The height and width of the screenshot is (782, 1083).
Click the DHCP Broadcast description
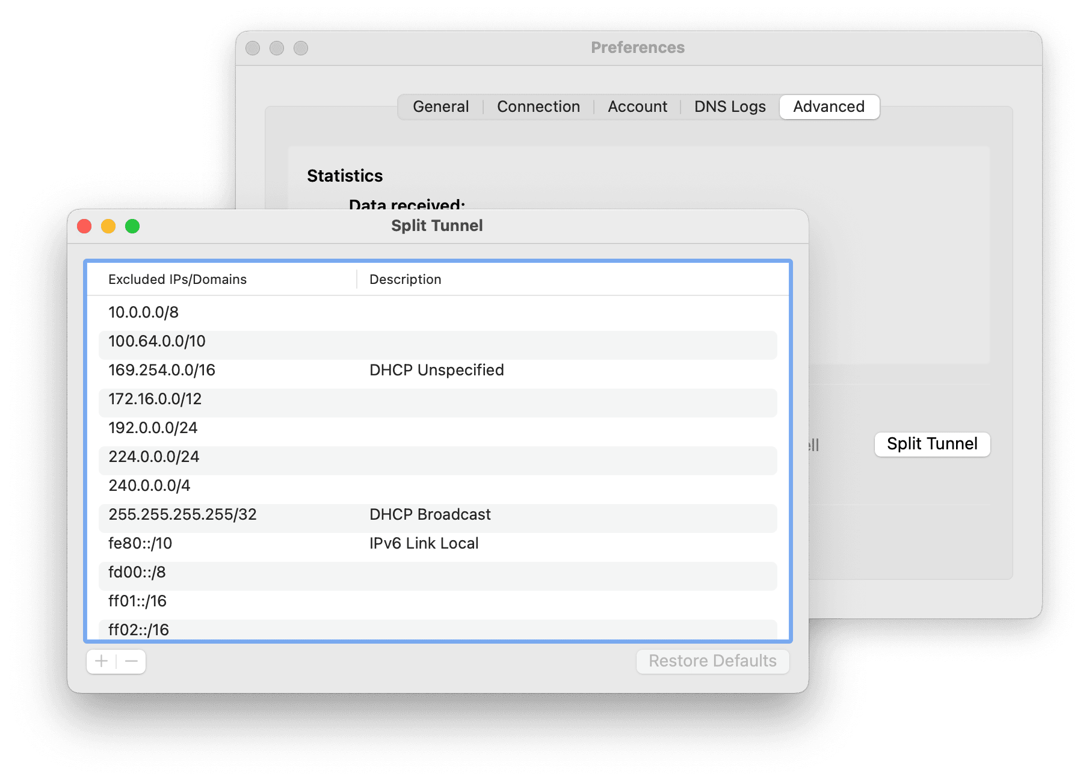click(x=430, y=514)
